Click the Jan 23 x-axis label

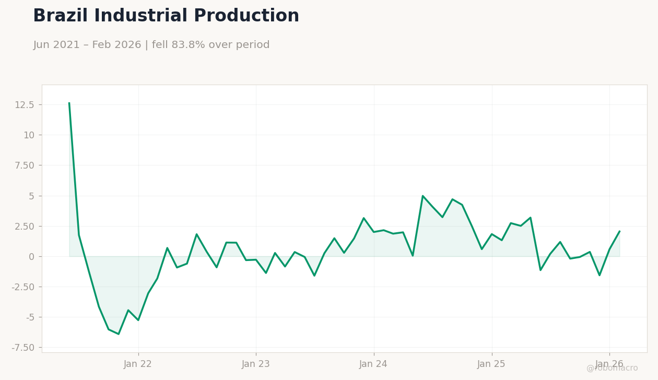(256, 364)
